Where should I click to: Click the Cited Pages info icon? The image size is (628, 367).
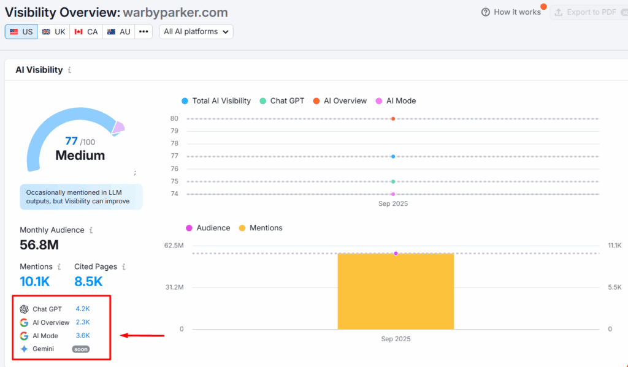pos(124,267)
